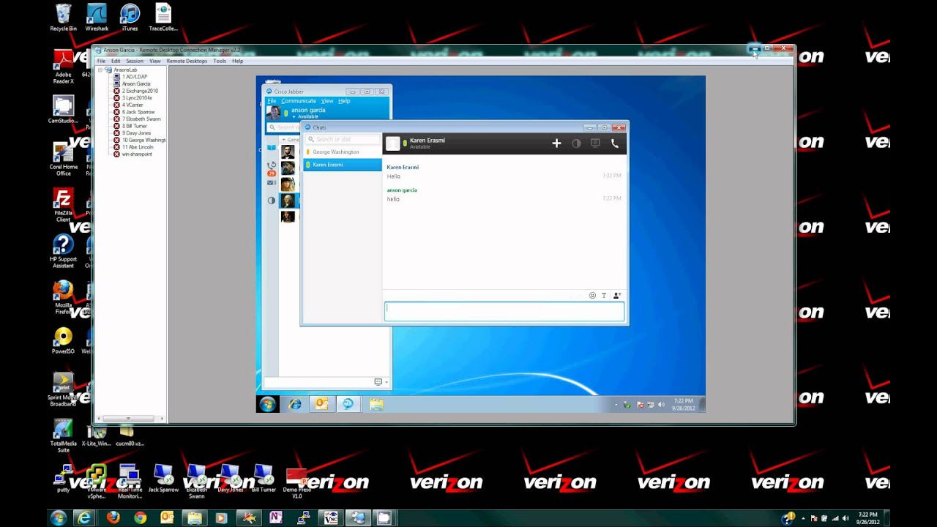Open the folder icon in remote taskbar
The image size is (937, 527).
376,404
